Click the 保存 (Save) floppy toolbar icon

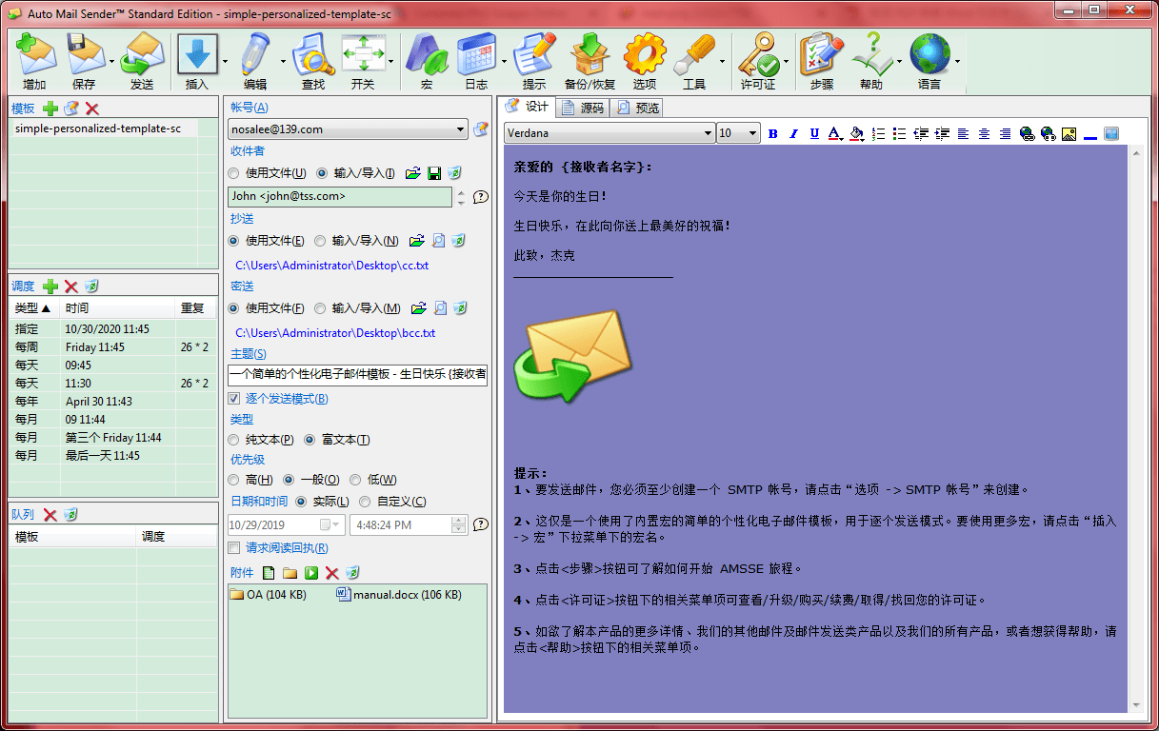pos(86,54)
